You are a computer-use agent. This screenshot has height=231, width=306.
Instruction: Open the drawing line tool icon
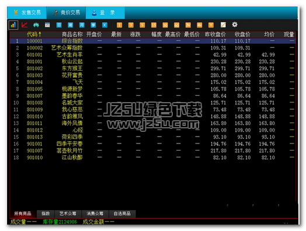pos(223,24)
